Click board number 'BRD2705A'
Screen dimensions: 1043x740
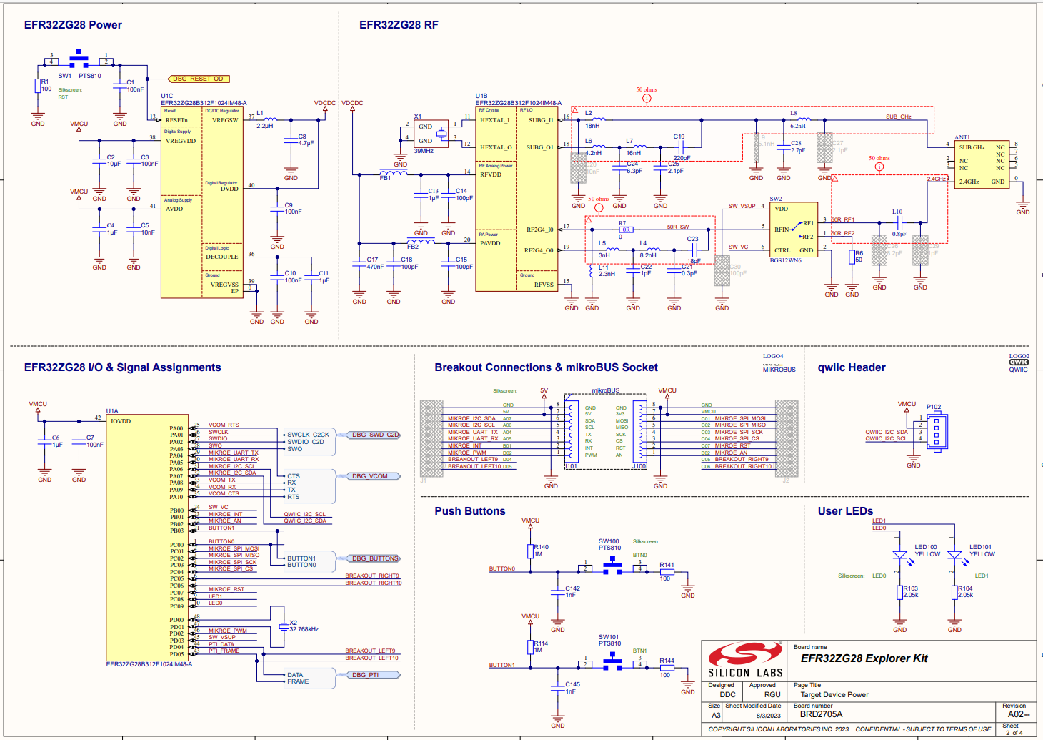tap(822, 714)
